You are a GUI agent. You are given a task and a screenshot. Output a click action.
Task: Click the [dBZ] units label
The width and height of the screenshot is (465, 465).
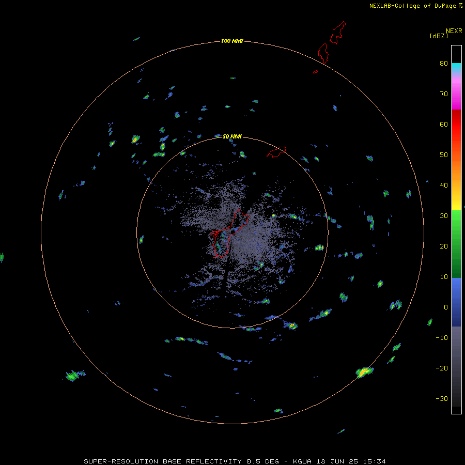pyautogui.click(x=439, y=36)
